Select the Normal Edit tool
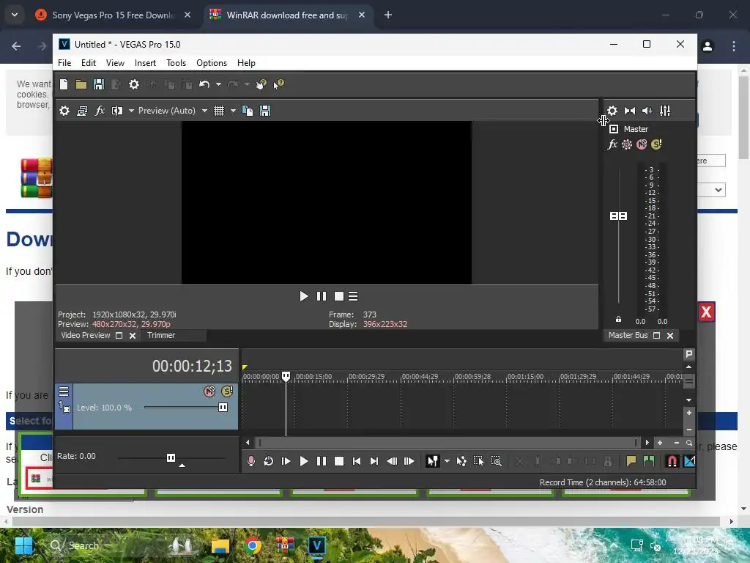Image resolution: width=750 pixels, height=563 pixels. click(x=432, y=461)
